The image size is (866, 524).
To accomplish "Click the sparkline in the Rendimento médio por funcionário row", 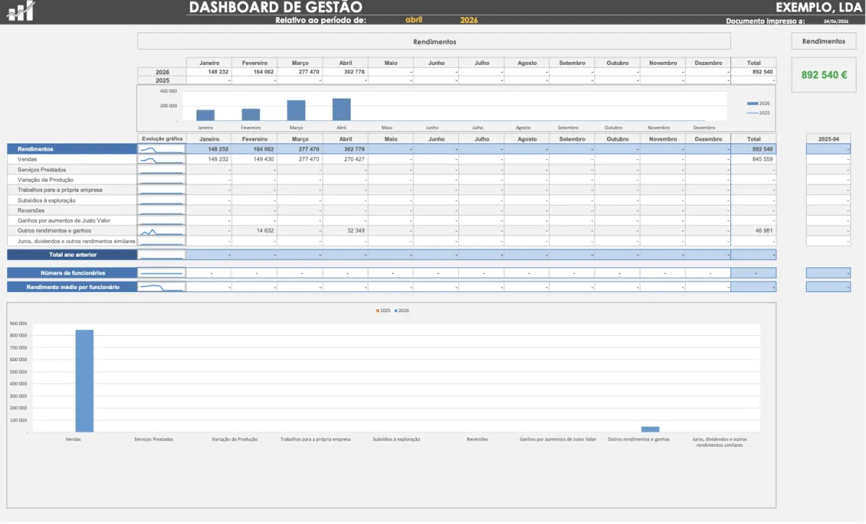I will (x=162, y=287).
